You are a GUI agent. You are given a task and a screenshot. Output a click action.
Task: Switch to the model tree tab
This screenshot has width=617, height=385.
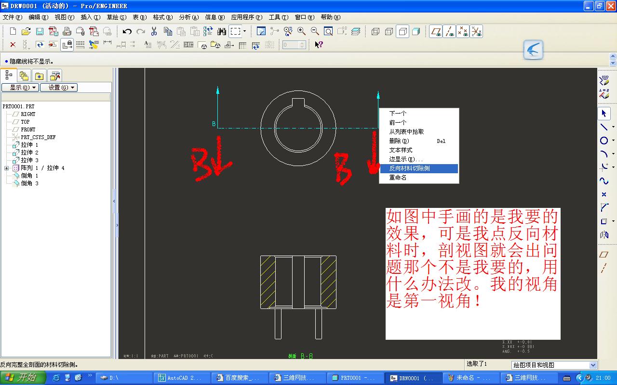click(9, 75)
